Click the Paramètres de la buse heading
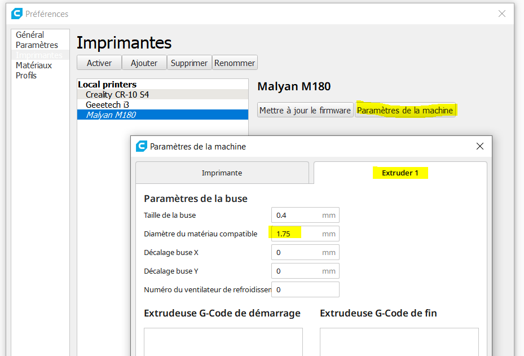Viewport: 524px width, 356px height. pos(196,199)
